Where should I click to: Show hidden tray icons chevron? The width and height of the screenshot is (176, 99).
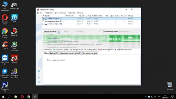146,97
